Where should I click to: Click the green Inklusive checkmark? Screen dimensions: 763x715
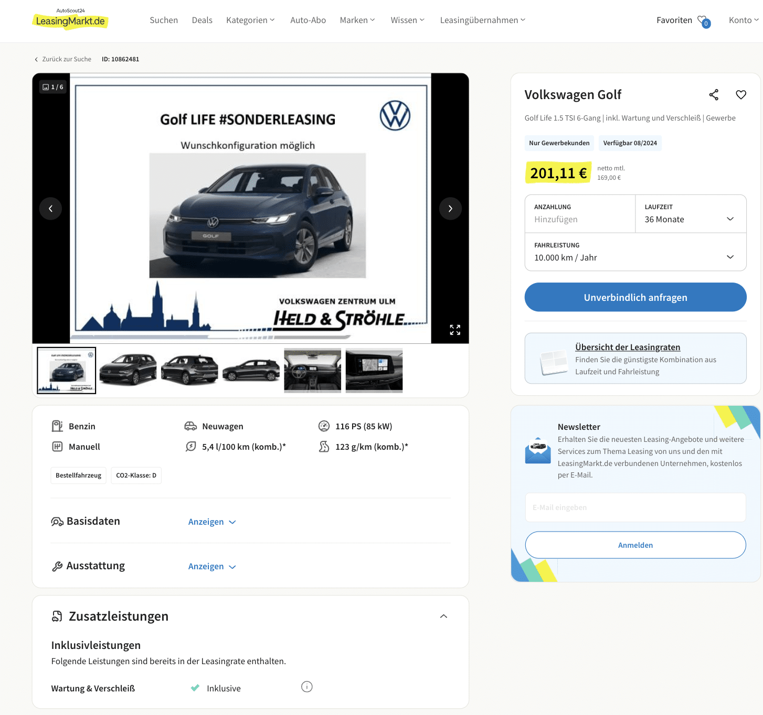195,688
